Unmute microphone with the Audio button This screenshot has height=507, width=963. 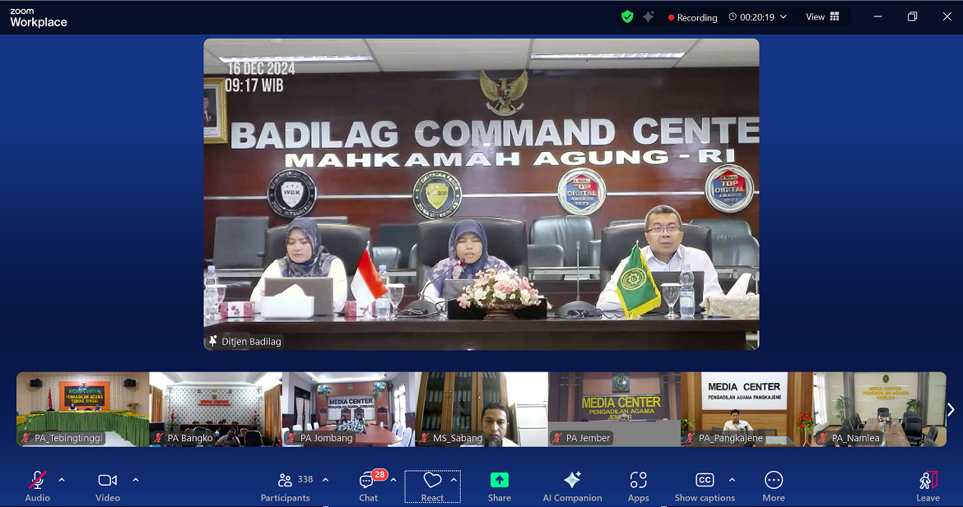point(37,485)
